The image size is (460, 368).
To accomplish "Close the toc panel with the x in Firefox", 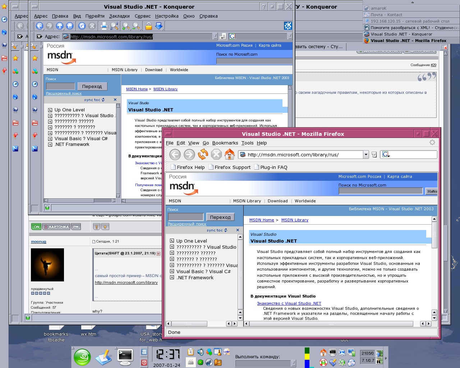I will tap(238, 230).
